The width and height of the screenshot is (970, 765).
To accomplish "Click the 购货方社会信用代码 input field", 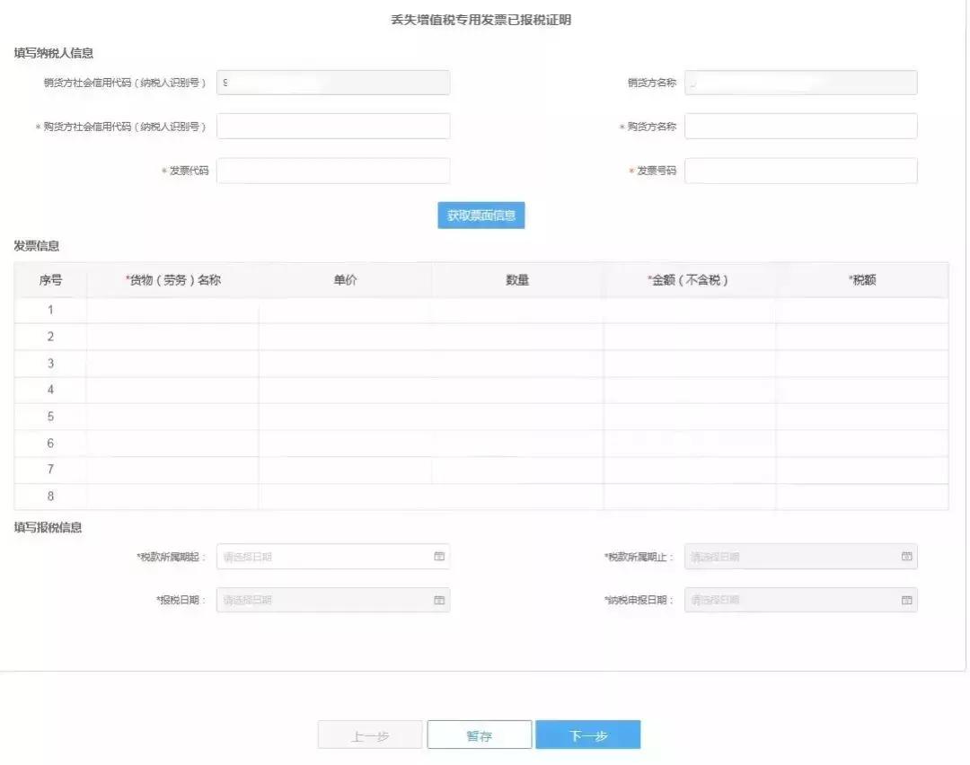I will 332,126.
